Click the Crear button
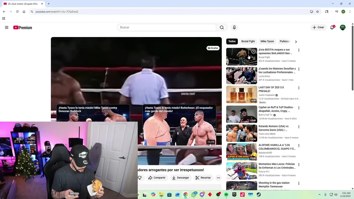This screenshot has height=199, width=354. (x=318, y=27)
